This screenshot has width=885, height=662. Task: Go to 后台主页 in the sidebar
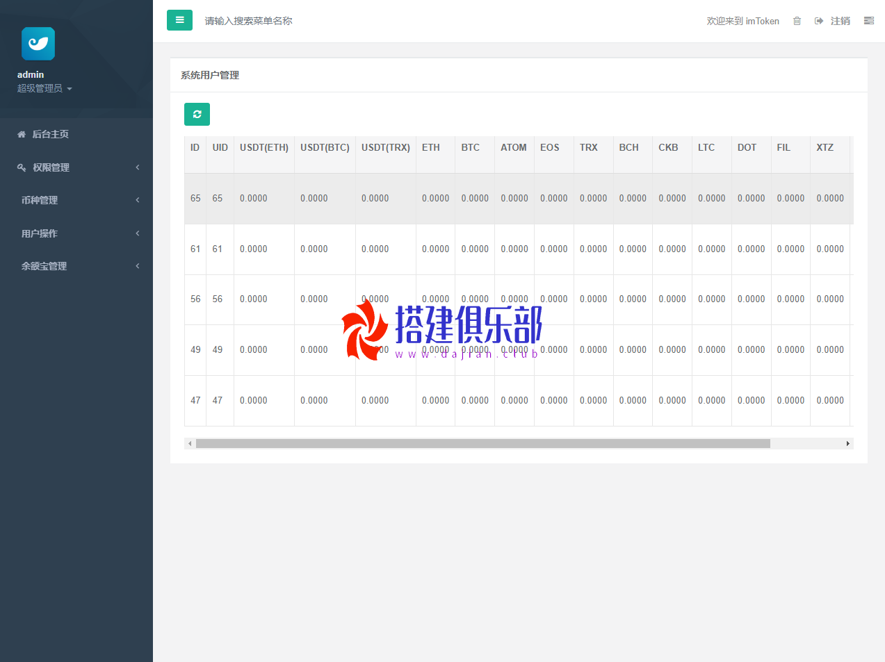[50, 134]
